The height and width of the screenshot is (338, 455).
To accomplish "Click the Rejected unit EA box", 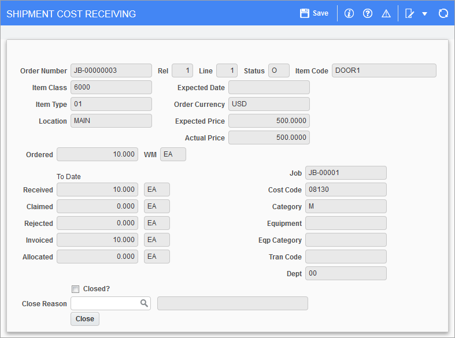I will pyautogui.click(x=157, y=223).
